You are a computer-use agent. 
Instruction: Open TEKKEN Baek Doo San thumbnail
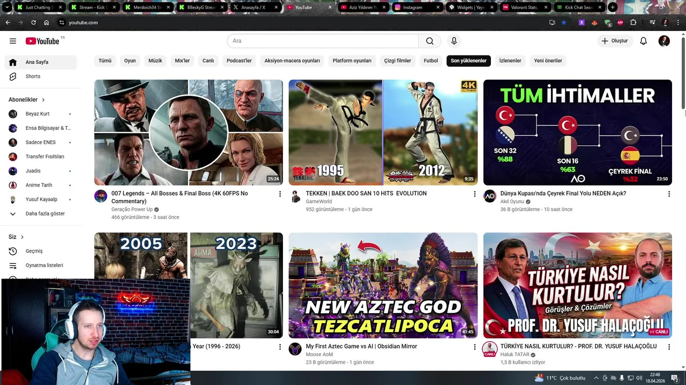[x=383, y=133]
